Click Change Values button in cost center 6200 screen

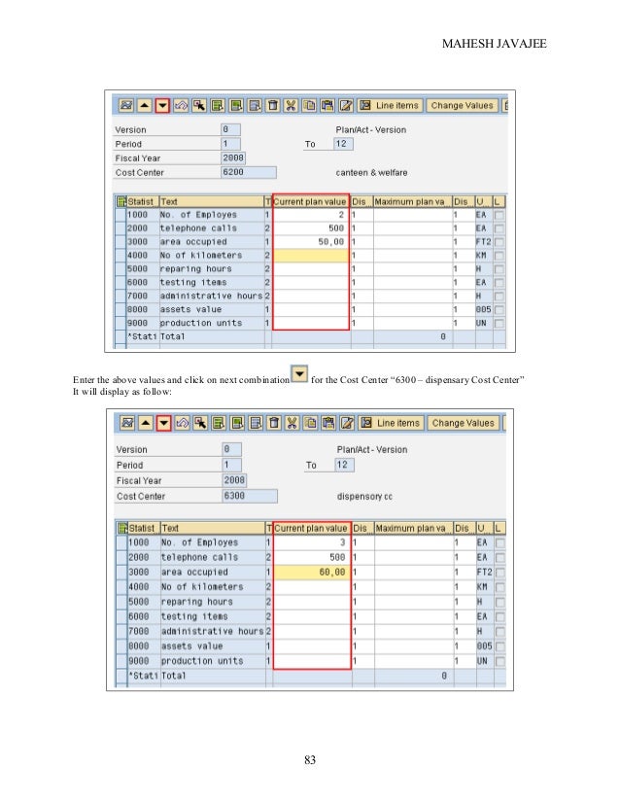462,106
